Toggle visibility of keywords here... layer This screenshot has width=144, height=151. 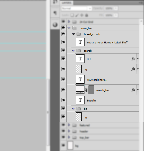click(x=63, y=79)
